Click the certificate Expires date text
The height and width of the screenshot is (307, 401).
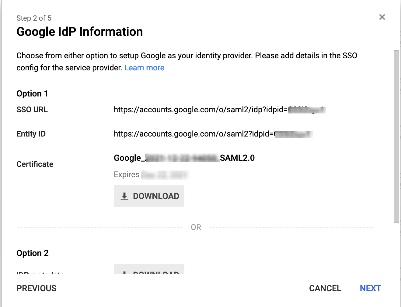151,174
